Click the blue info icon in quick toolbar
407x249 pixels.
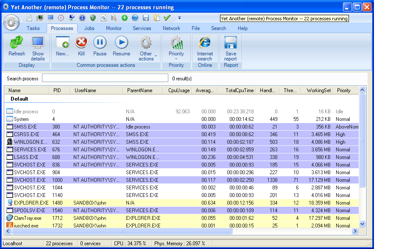tap(82, 18)
